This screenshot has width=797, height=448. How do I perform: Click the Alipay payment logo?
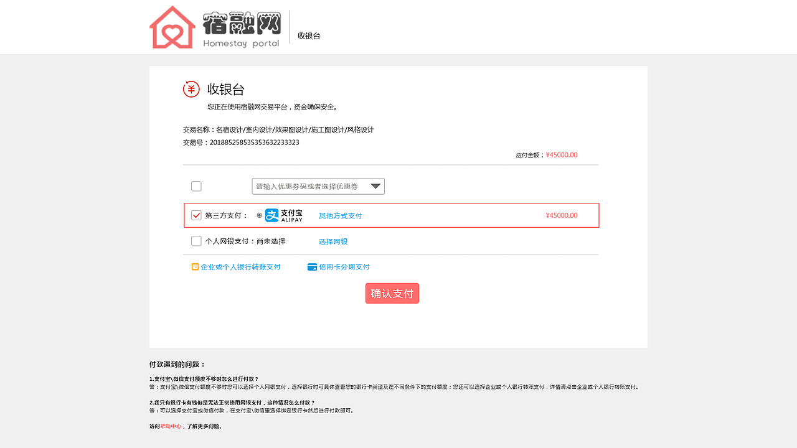click(283, 215)
